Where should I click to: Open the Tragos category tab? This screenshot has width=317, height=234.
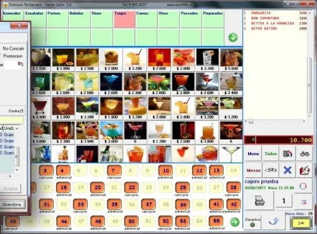click(x=124, y=19)
